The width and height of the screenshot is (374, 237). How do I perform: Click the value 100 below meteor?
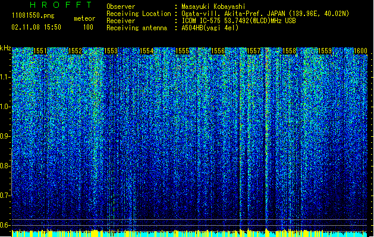pyautogui.click(x=88, y=27)
